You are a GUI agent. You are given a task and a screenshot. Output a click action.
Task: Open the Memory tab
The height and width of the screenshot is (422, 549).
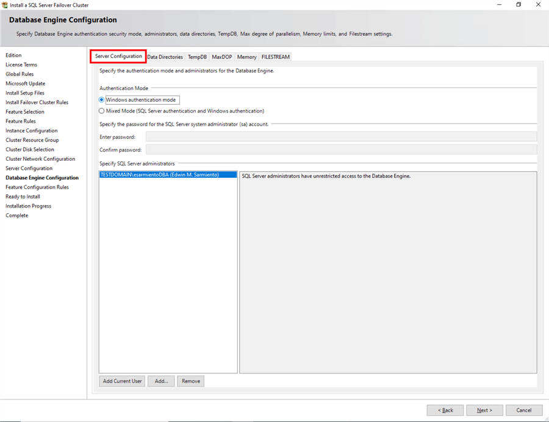[x=247, y=57]
